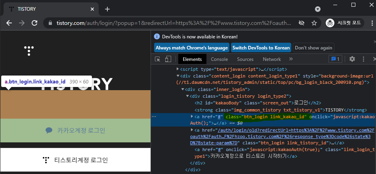Collapse the div login_tistory login_type2 node
The width and height of the screenshot is (376, 174).
click(187, 96)
